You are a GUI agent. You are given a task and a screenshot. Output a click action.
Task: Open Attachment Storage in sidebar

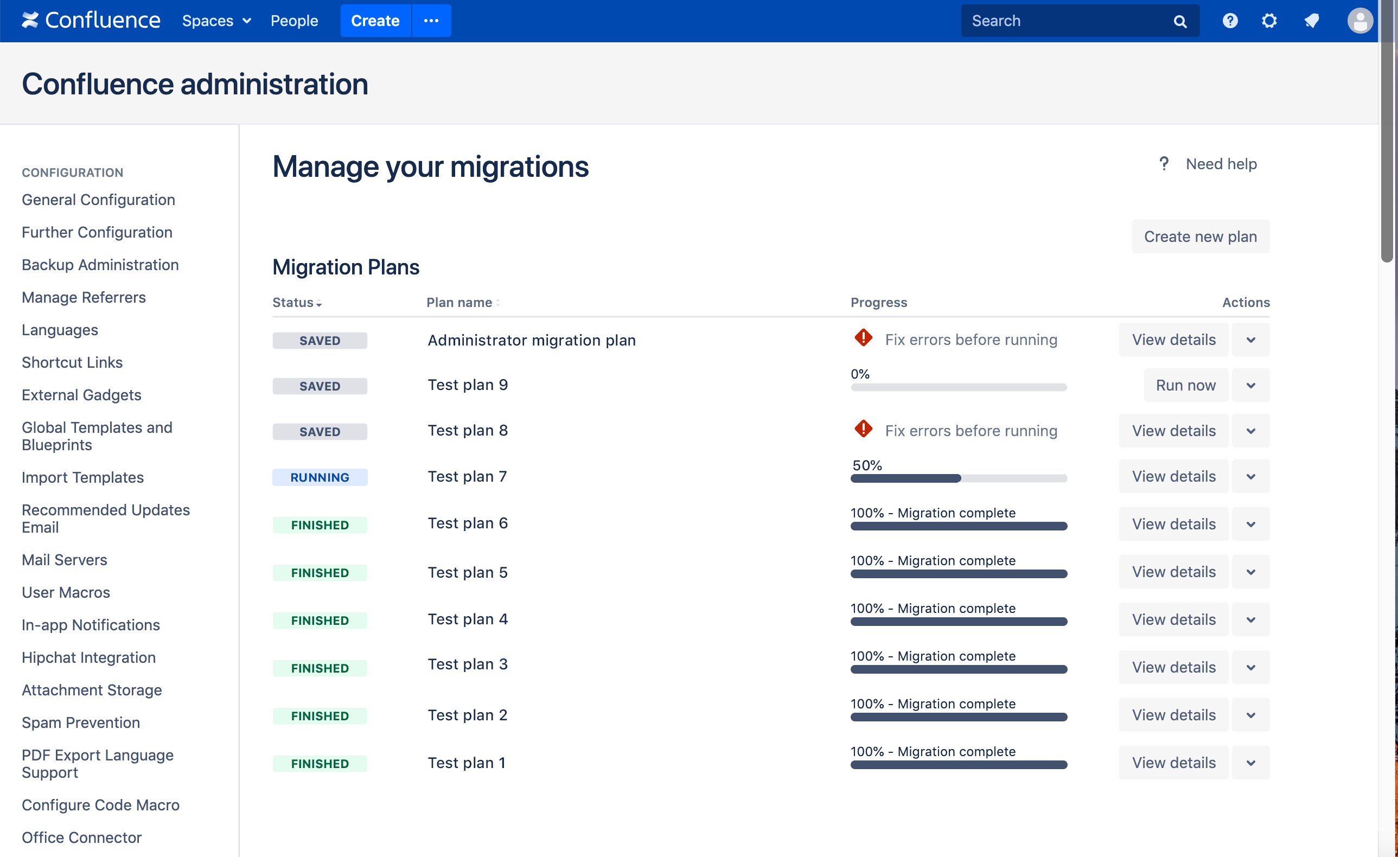click(x=91, y=690)
